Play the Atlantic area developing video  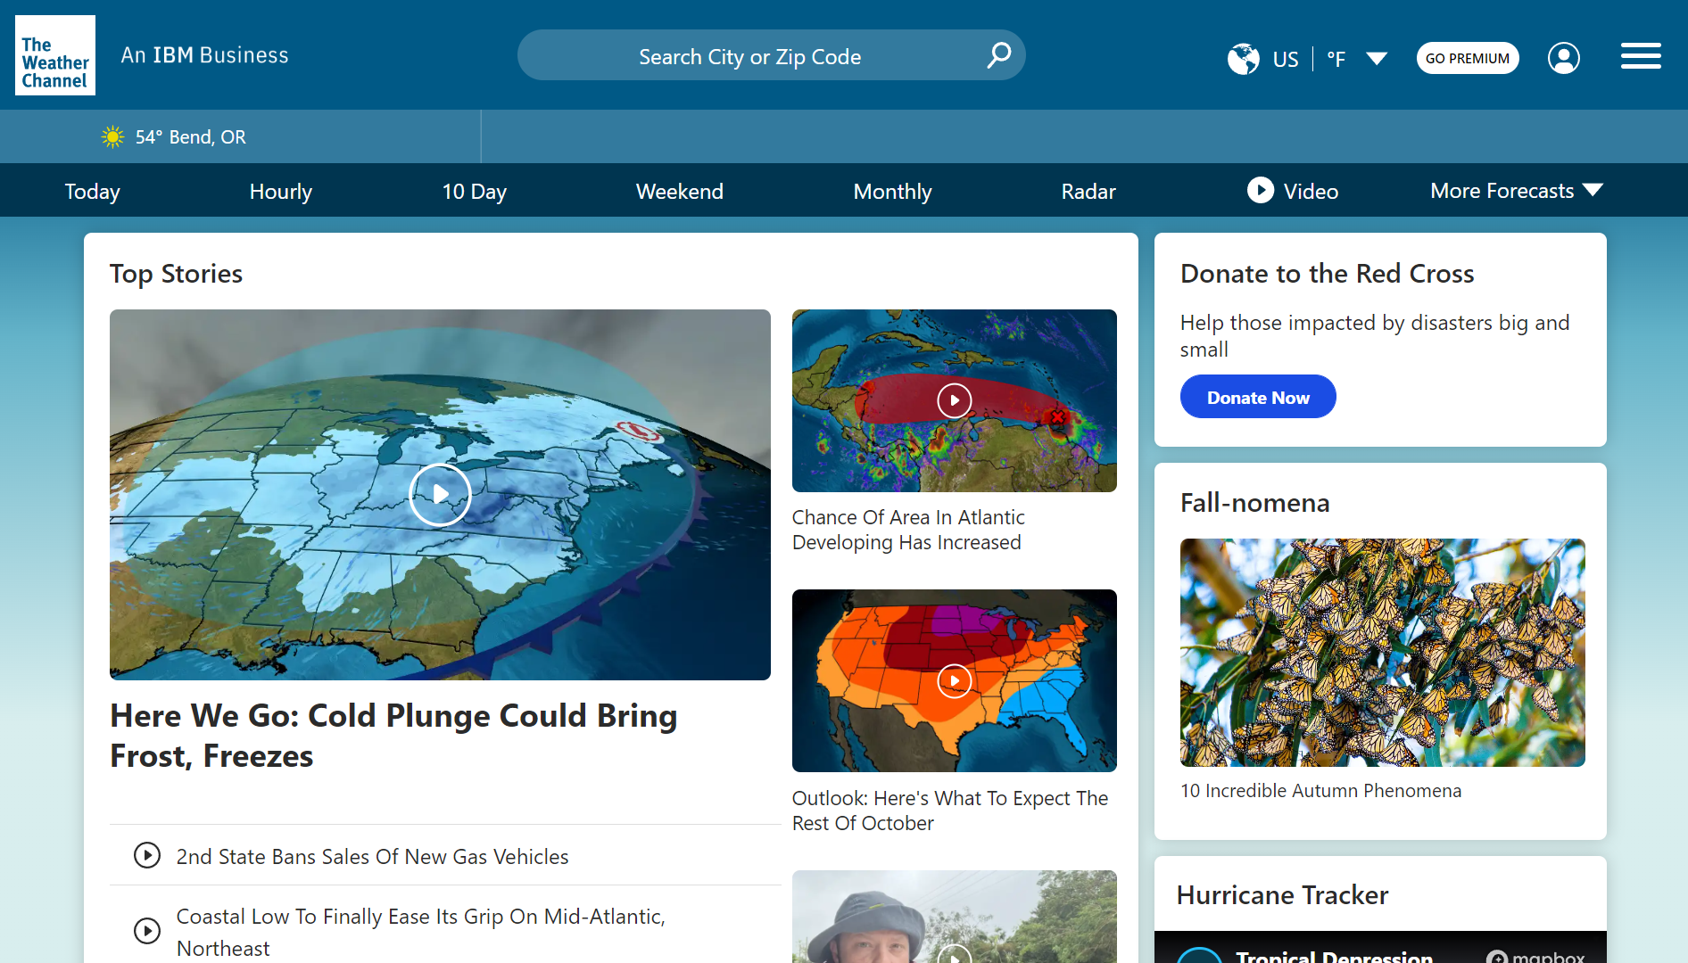[x=954, y=400]
